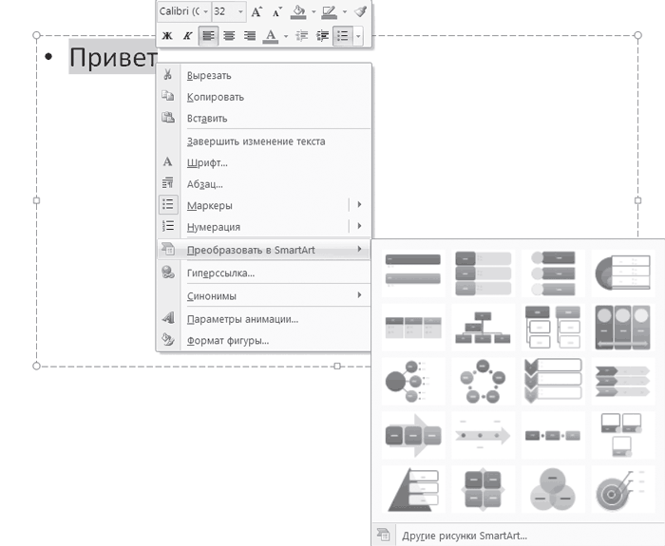The height and width of the screenshot is (546, 665).
Task: Decrease font size with shrink font icon
Action: click(x=276, y=12)
